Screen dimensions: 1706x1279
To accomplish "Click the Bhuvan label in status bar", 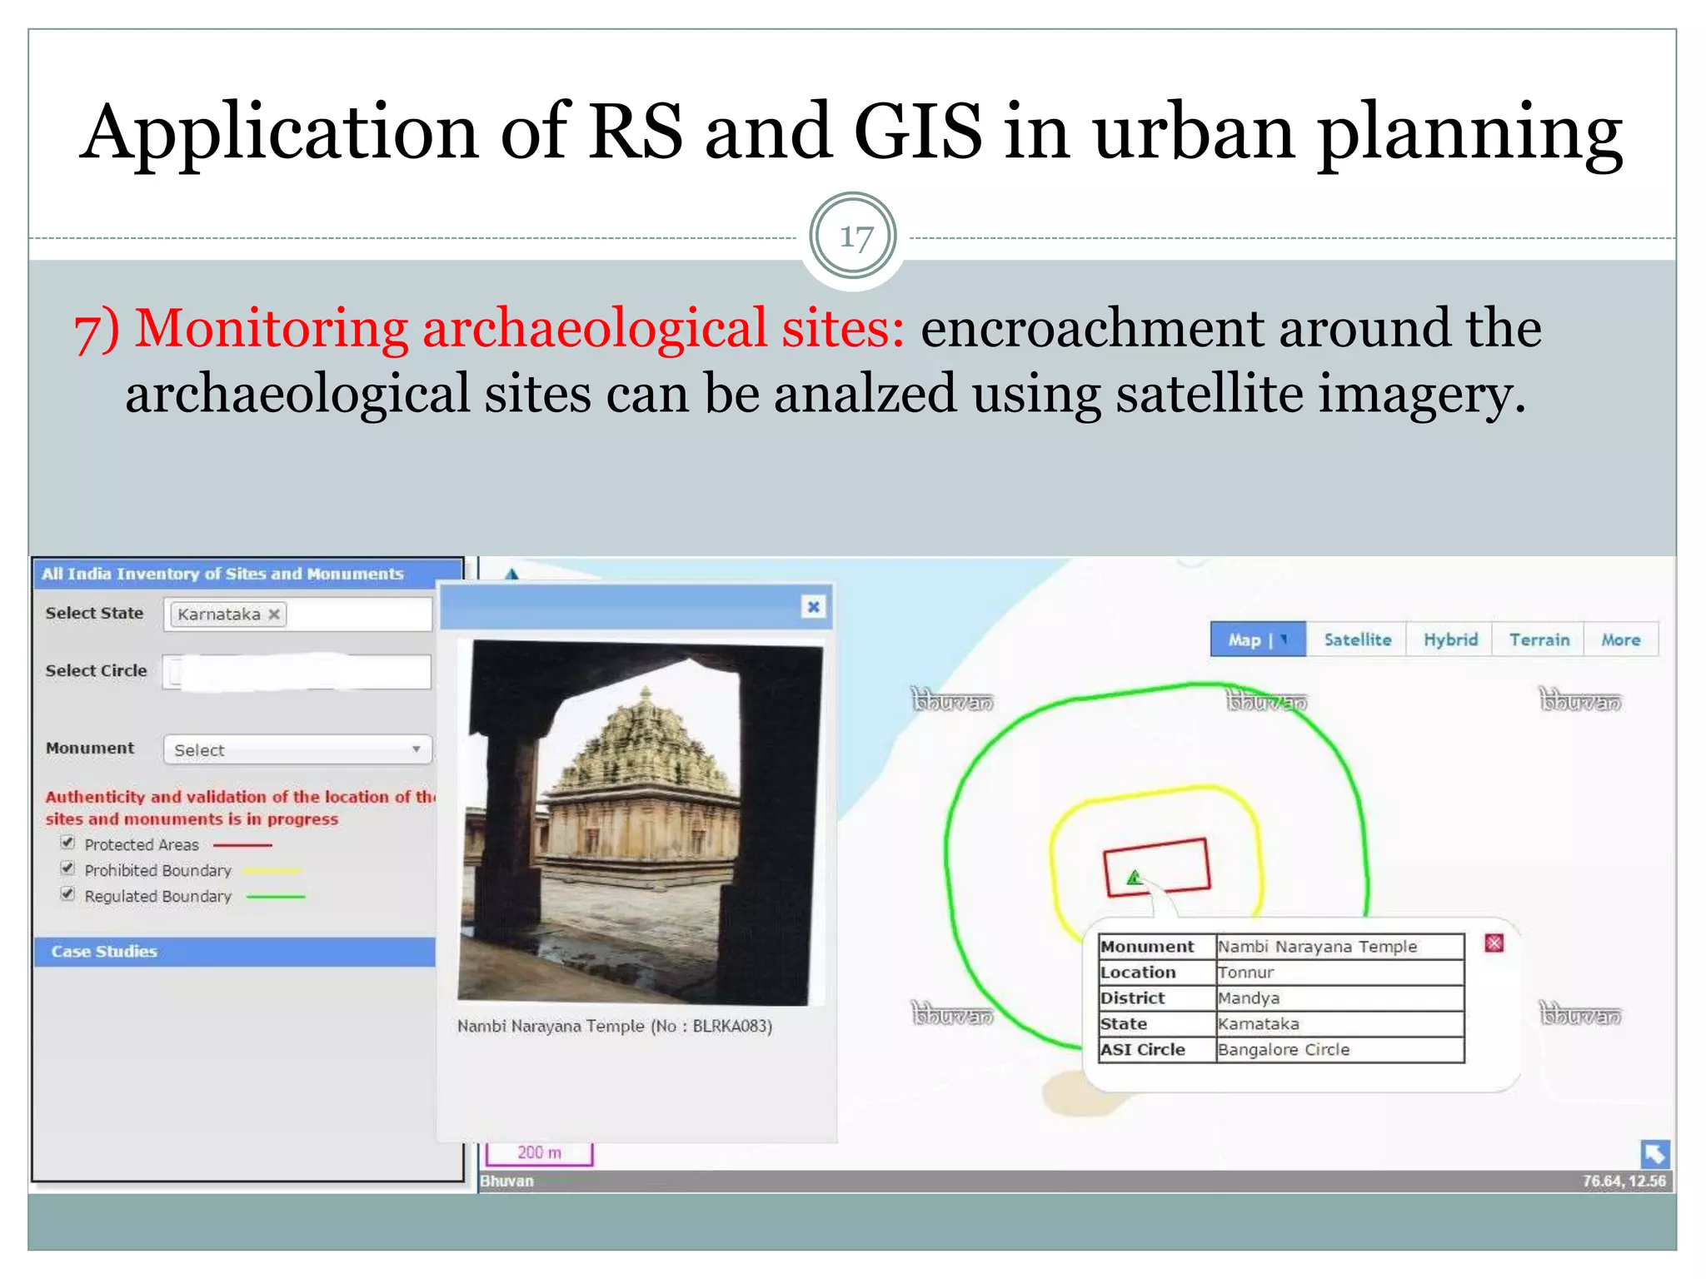I will pos(506,1181).
